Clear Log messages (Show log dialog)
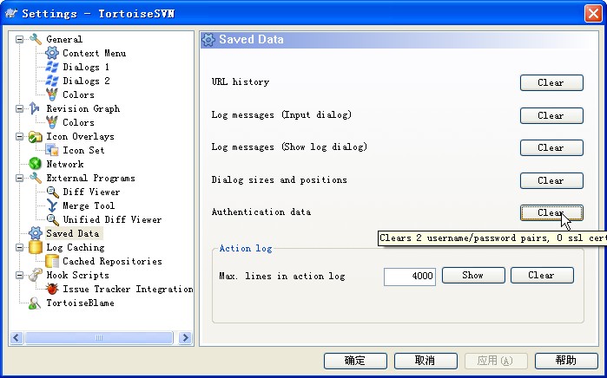 tap(551, 147)
